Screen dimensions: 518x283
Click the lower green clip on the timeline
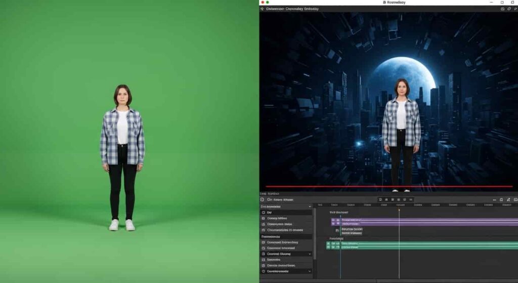click(x=429, y=247)
